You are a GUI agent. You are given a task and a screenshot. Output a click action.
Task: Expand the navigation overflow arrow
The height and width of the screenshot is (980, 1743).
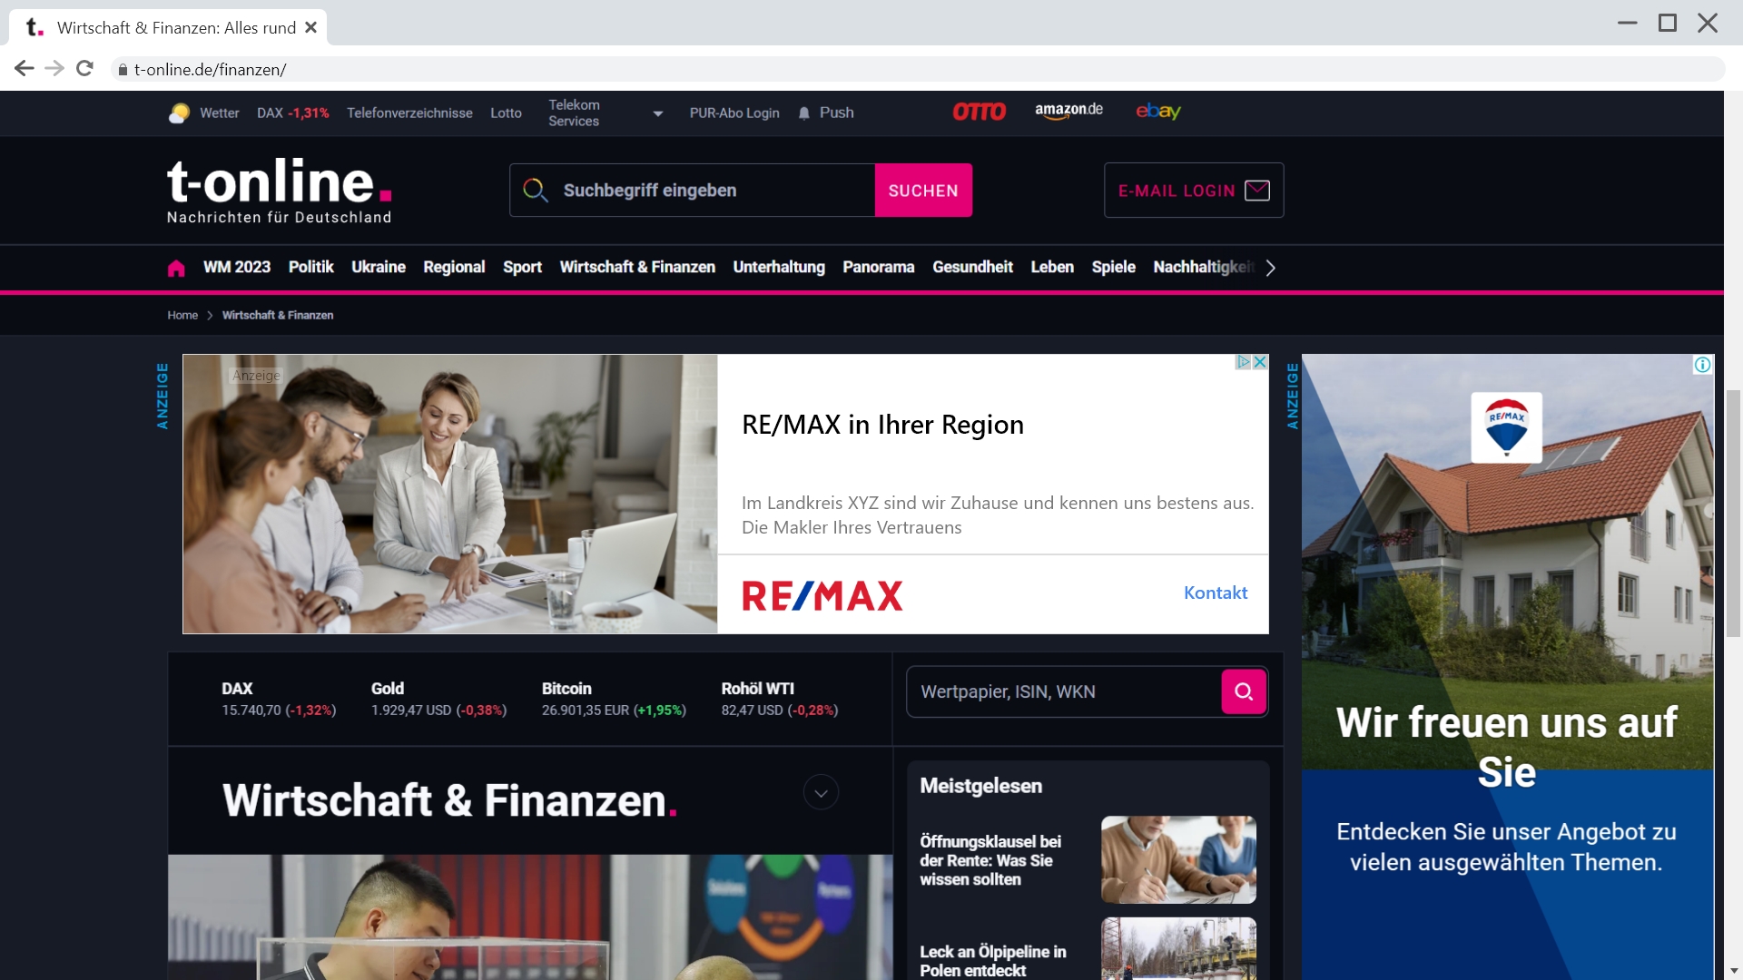[x=1271, y=268]
